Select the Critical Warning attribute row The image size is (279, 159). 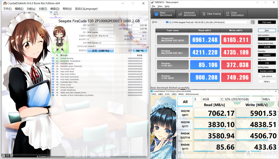[97, 58]
